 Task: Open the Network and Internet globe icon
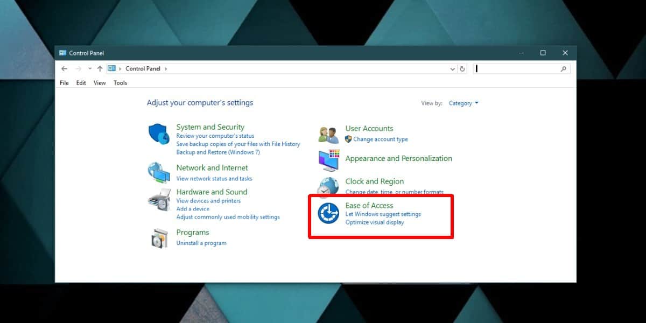159,172
